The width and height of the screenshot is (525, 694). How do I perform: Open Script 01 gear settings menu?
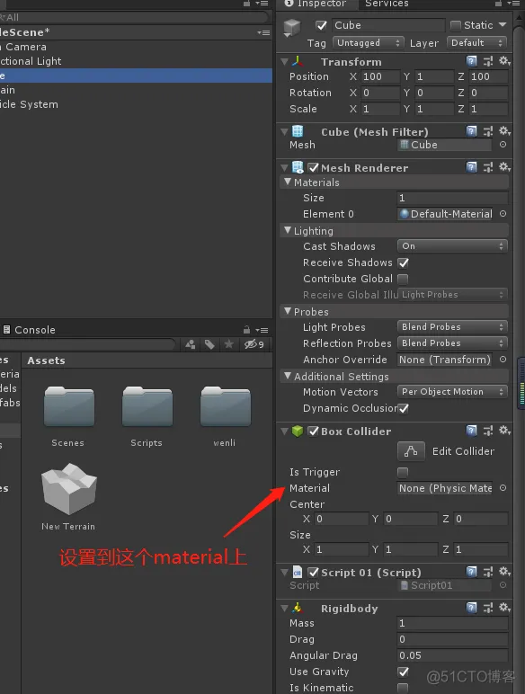(504, 572)
